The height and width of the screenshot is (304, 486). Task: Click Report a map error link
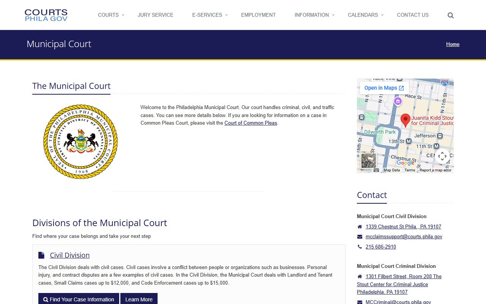tap(436, 170)
